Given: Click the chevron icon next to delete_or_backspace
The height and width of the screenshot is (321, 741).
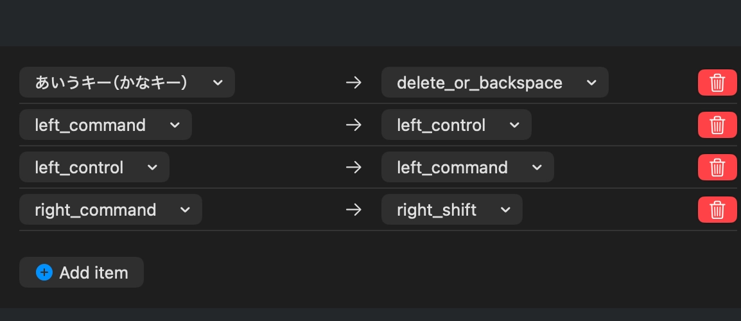Looking at the screenshot, I should click(591, 83).
